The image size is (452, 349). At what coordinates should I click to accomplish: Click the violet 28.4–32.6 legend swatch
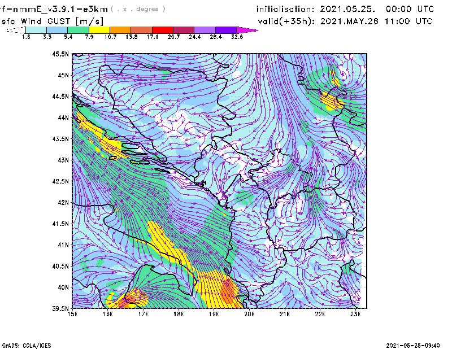(x=226, y=30)
